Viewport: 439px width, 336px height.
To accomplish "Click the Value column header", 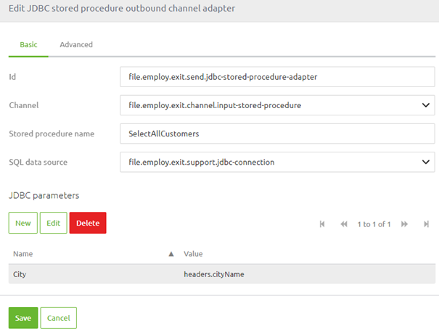I will [x=193, y=254].
